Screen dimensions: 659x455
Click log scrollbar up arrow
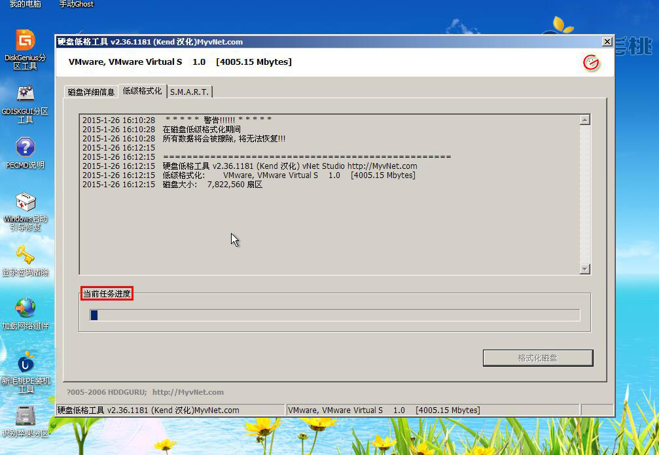(x=584, y=120)
